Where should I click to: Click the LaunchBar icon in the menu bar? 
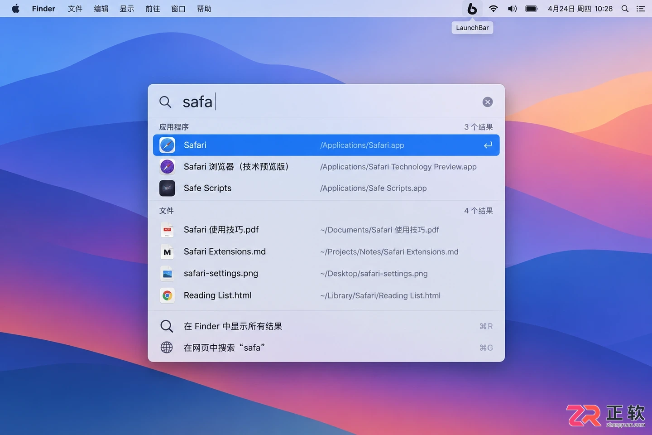[x=472, y=9]
